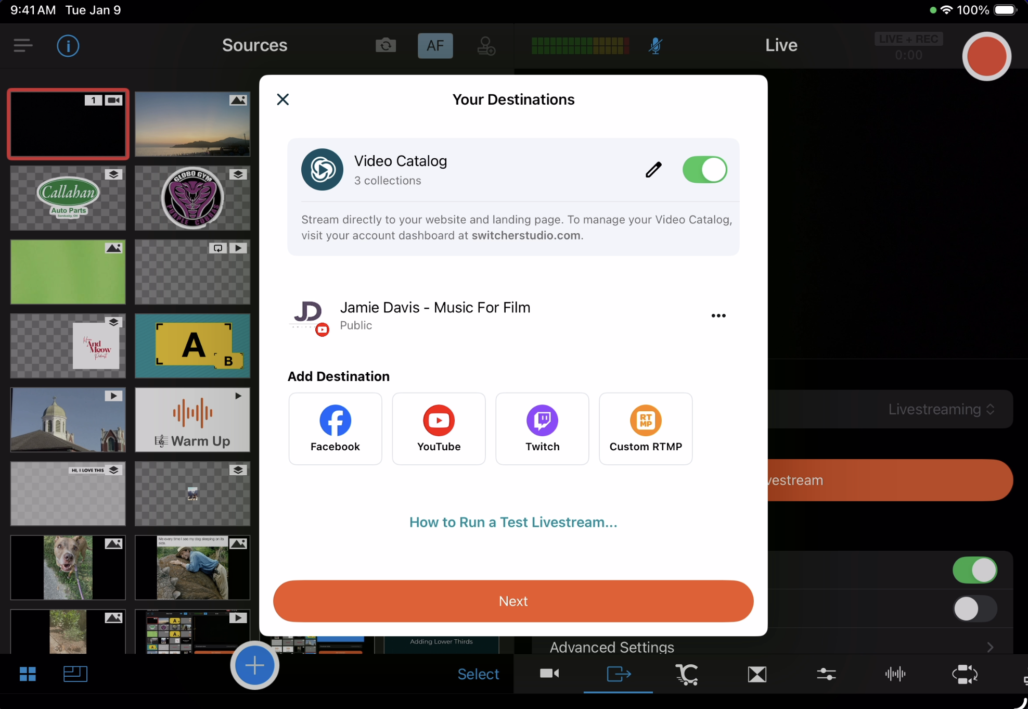The height and width of the screenshot is (709, 1028).
Task: Open options for Jamie Davis channel
Action: pos(718,316)
